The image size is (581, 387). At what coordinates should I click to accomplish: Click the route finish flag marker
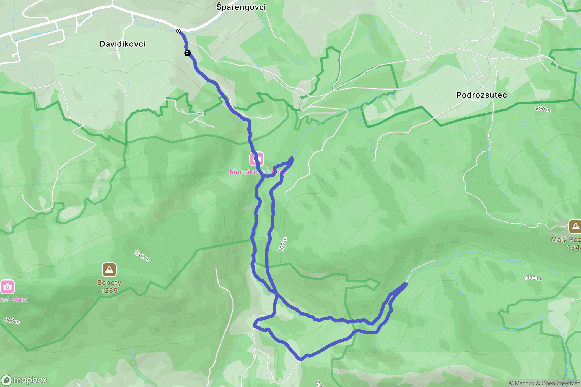pyautogui.click(x=188, y=53)
